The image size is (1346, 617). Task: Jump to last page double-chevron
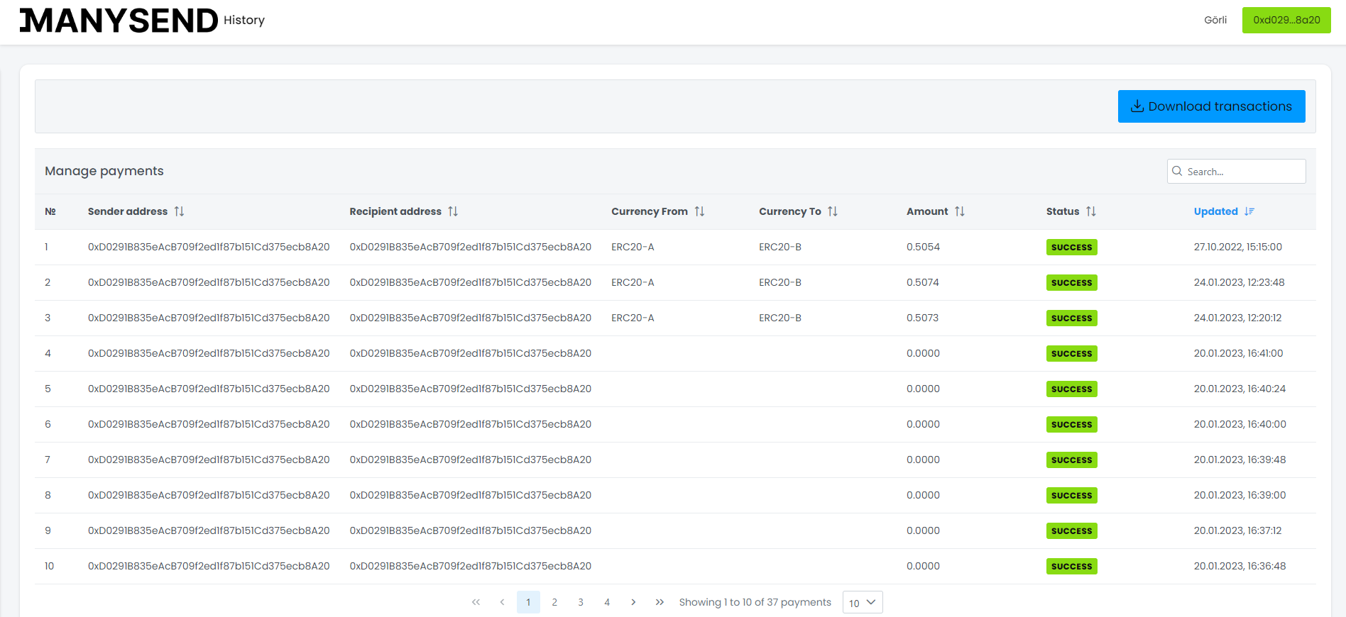coord(660,602)
